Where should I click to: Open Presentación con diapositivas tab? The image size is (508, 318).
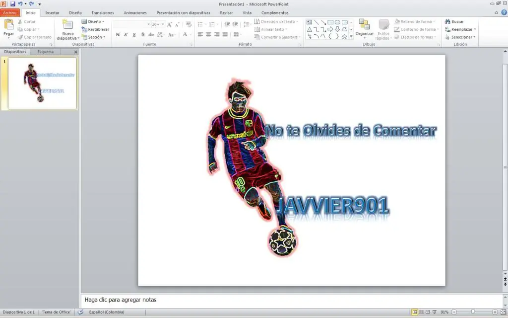click(184, 12)
